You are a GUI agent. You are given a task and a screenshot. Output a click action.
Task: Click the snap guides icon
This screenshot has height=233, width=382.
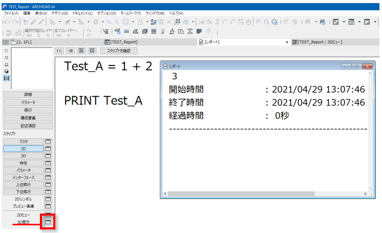[68, 22]
